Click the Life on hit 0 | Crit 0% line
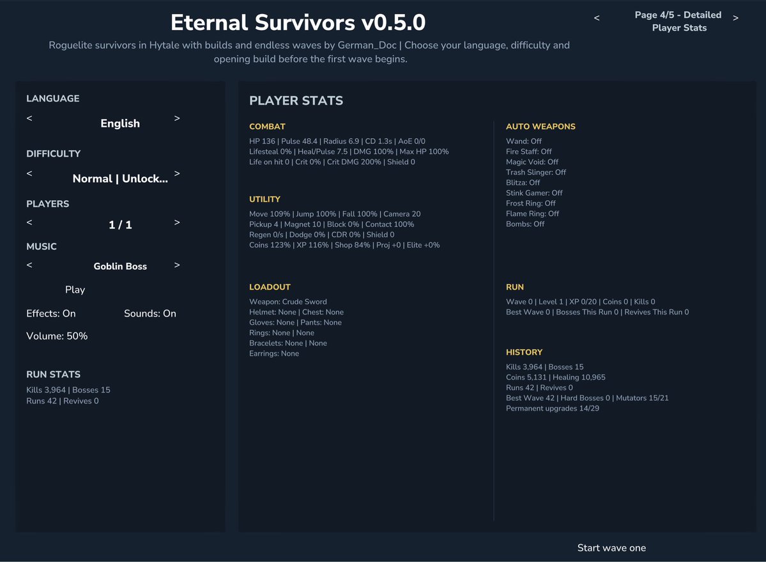 [332, 162]
